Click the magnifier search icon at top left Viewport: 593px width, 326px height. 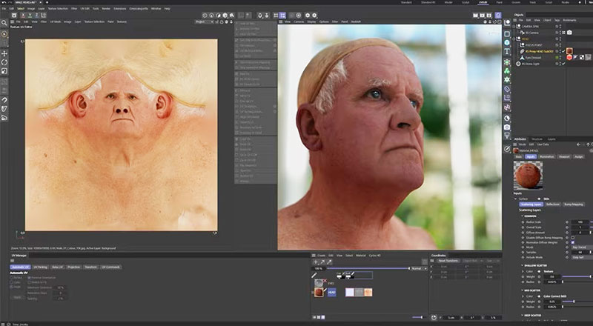coord(4,23)
